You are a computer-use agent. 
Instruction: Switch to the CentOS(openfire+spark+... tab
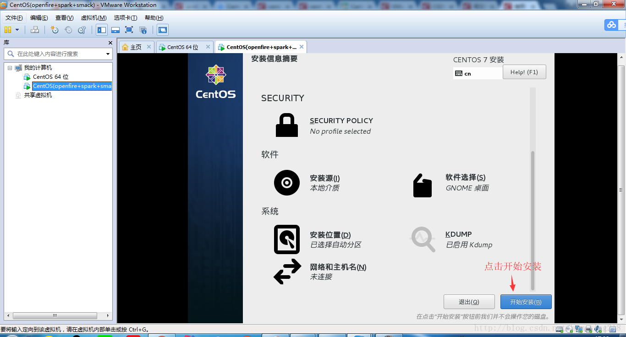tap(261, 47)
